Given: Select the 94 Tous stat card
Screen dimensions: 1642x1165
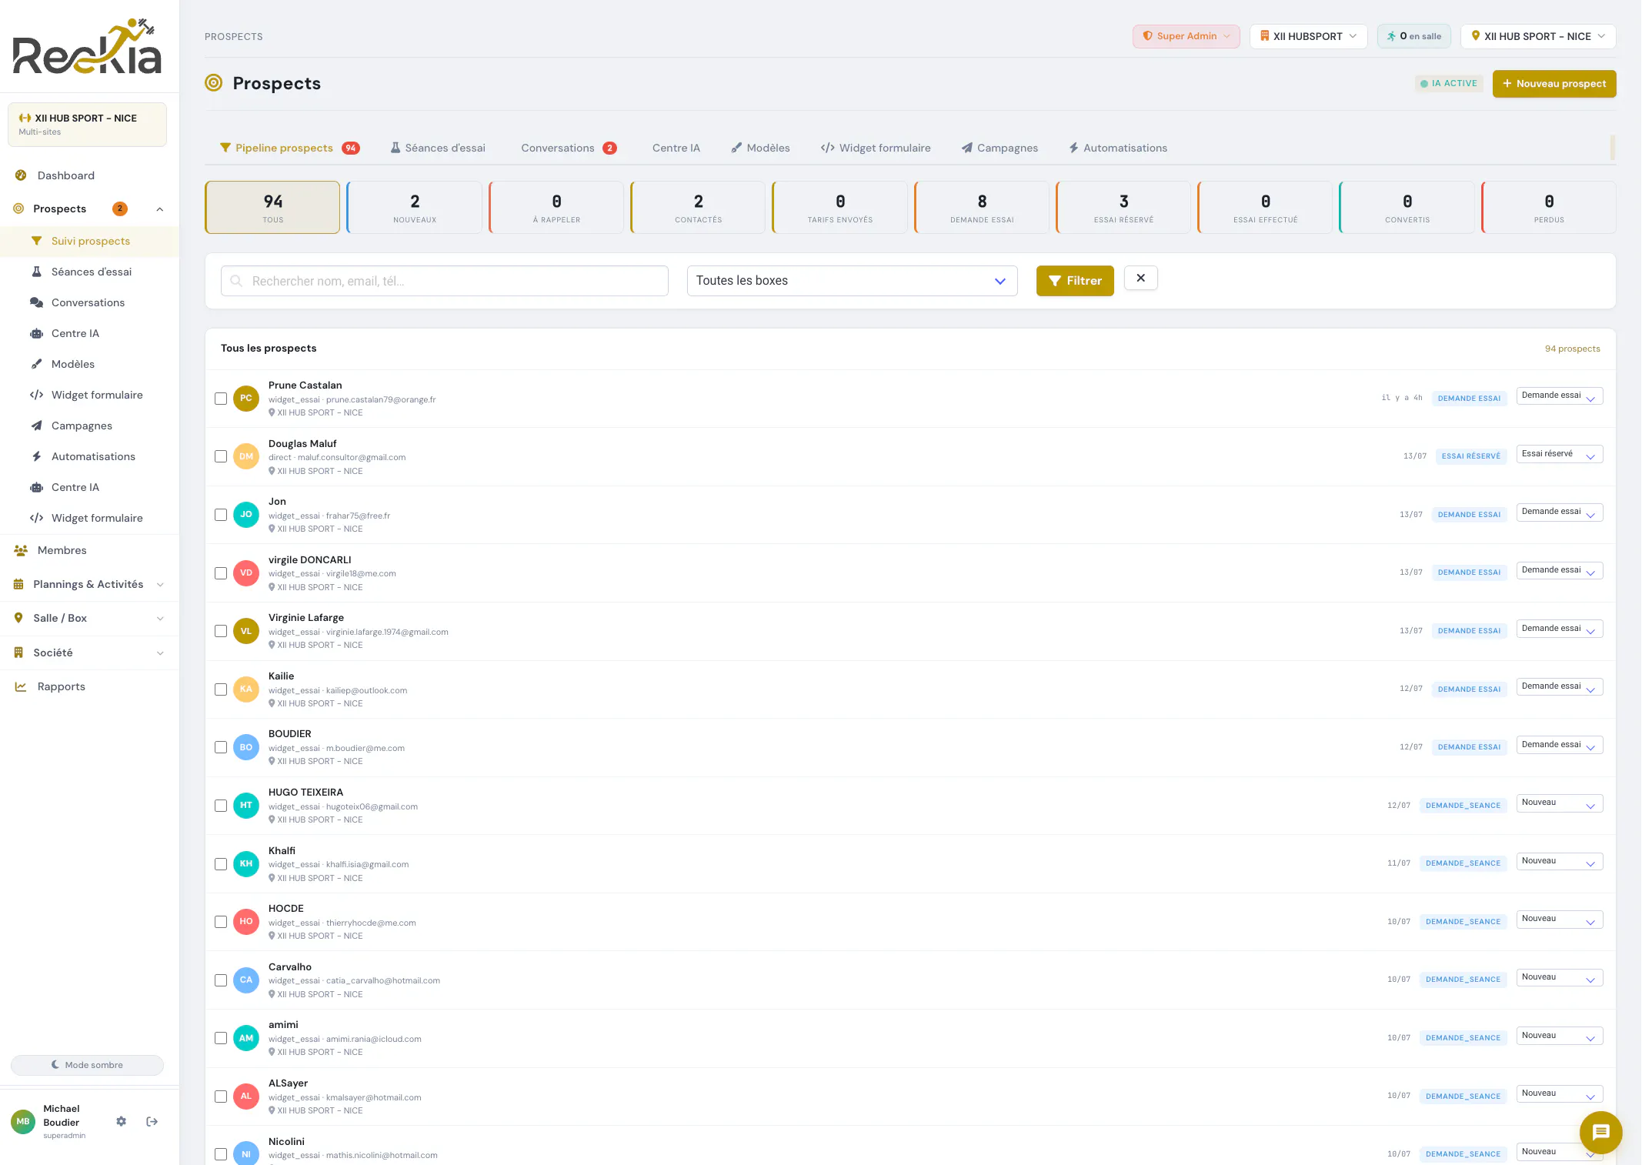Looking at the screenshot, I should (x=272, y=208).
